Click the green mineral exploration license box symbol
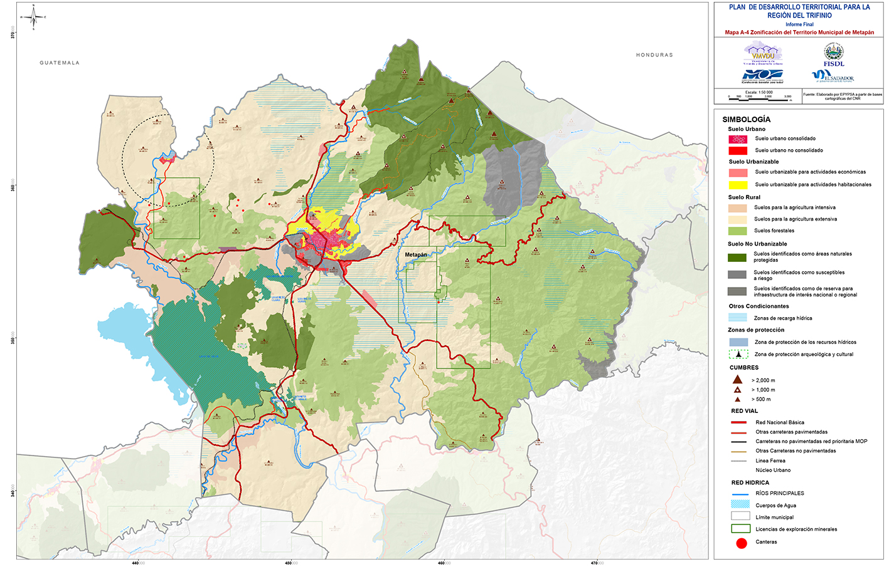This screenshot has width=889, height=584. 740,529
